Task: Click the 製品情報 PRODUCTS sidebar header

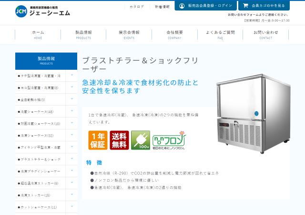Action: pos(46,61)
